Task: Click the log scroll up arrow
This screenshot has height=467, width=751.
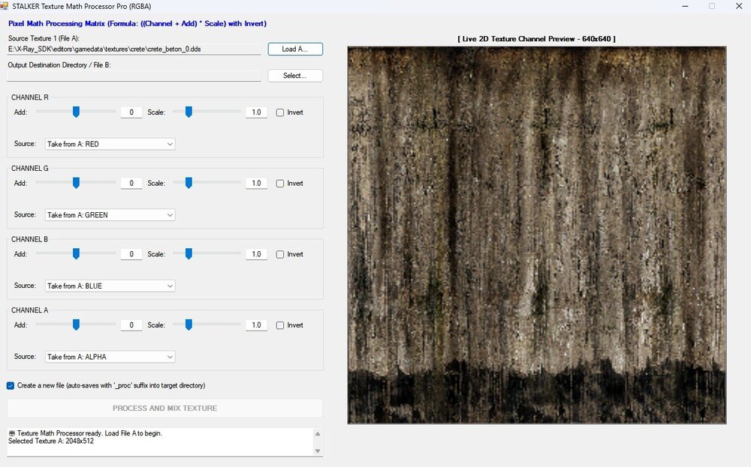Action: pos(317,434)
